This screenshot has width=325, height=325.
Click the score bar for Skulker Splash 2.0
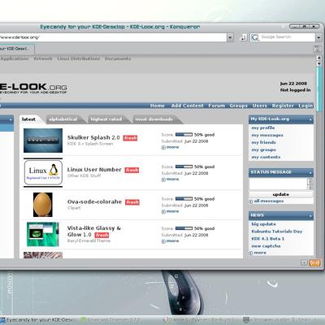pos(184,135)
